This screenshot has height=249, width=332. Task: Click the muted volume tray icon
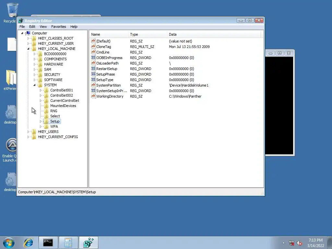(x=299, y=243)
